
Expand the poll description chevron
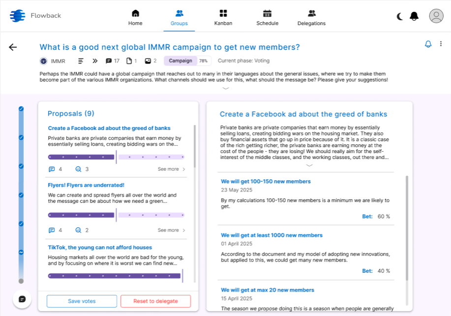click(226, 88)
